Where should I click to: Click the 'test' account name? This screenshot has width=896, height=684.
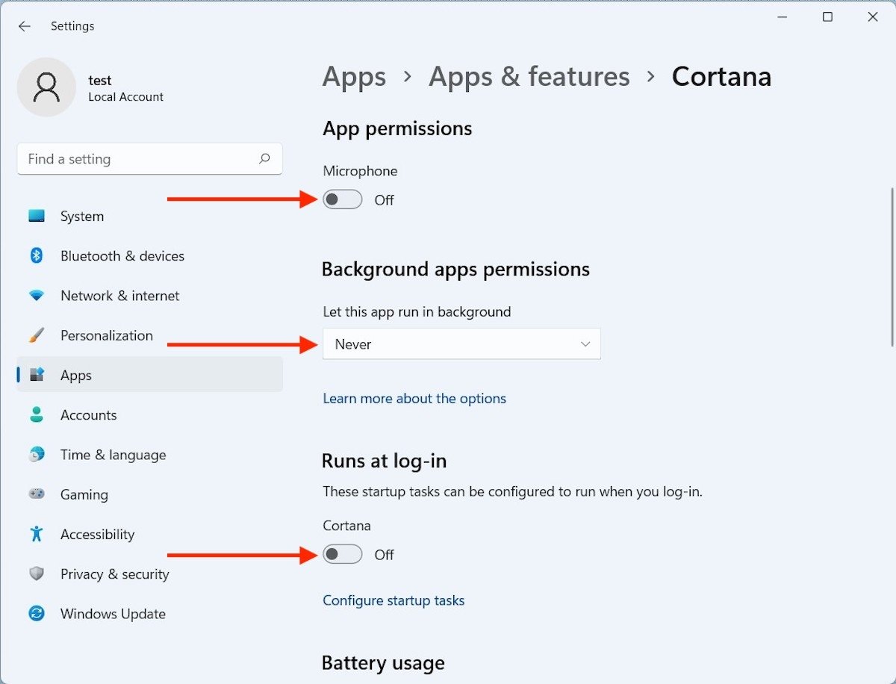tap(100, 80)
